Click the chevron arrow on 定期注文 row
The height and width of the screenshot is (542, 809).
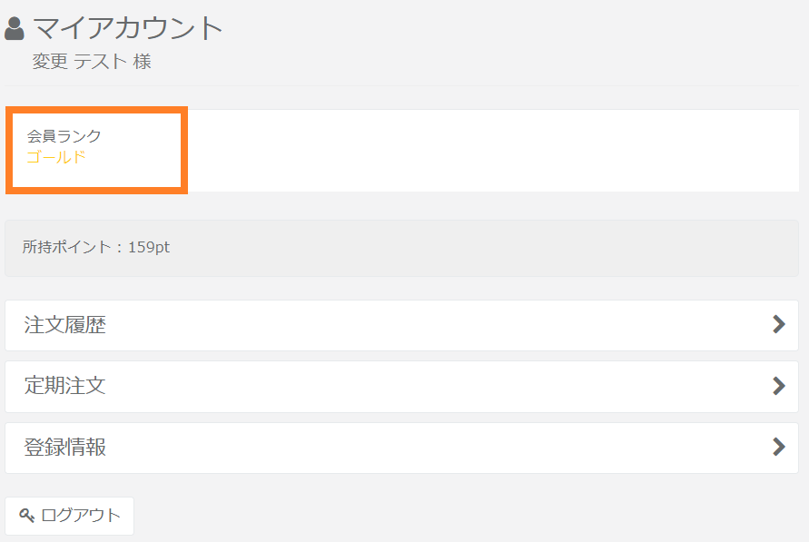click(x=778, y=386)
